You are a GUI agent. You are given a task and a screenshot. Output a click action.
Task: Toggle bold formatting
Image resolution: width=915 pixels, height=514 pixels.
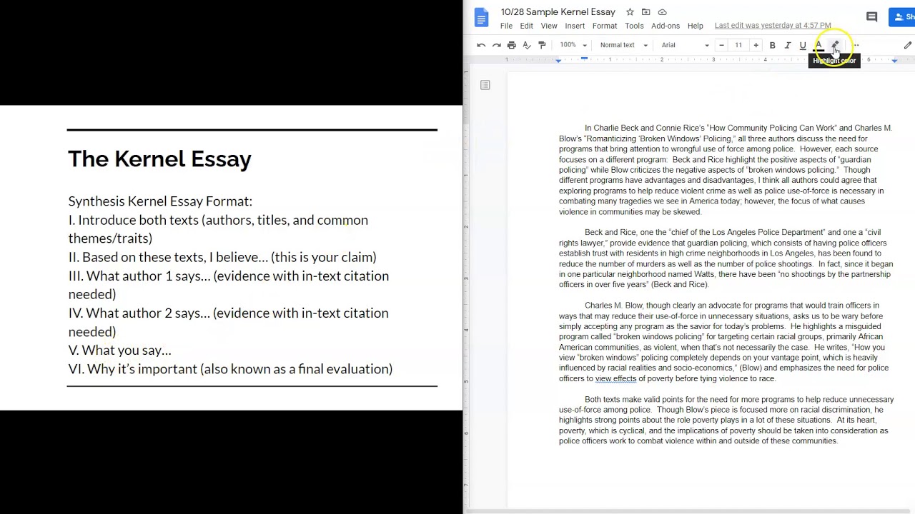click(772, 45)
